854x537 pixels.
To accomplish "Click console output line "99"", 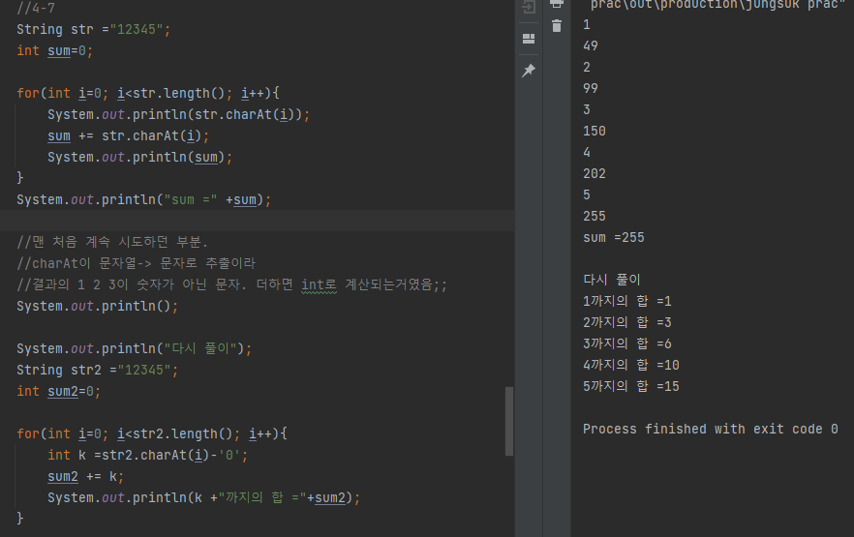I will [591, 88].
